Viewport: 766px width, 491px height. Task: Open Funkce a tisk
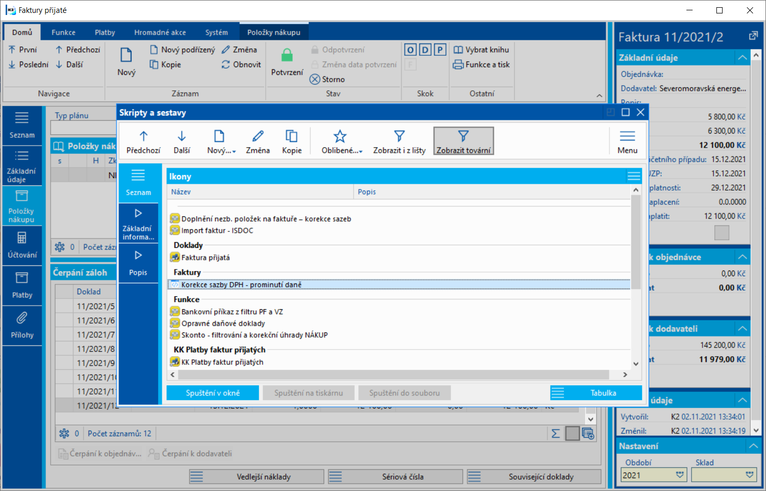(481, 65)
